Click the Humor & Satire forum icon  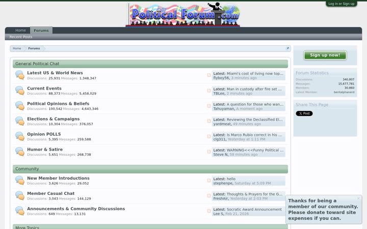(x=20, y=152)
